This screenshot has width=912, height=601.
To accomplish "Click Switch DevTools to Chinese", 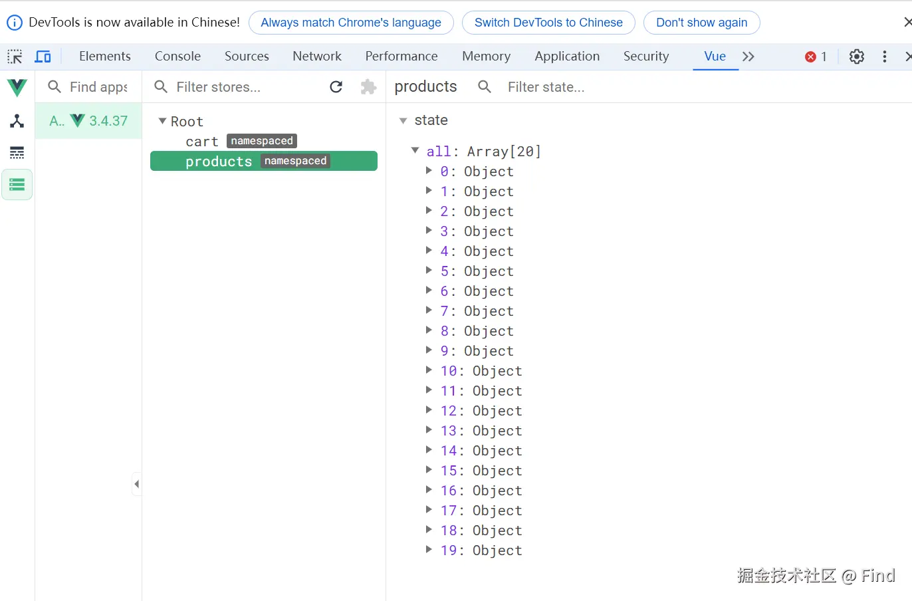I will coord(548,23).
